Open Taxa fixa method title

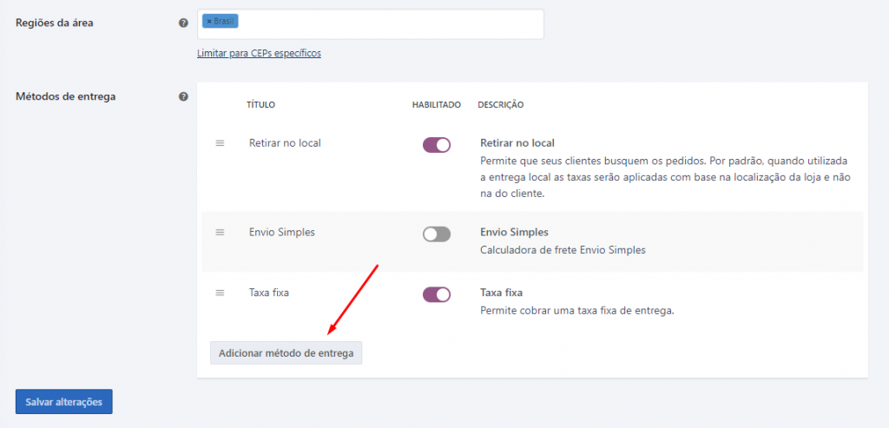pyautogui.click(x=269, y=293)
